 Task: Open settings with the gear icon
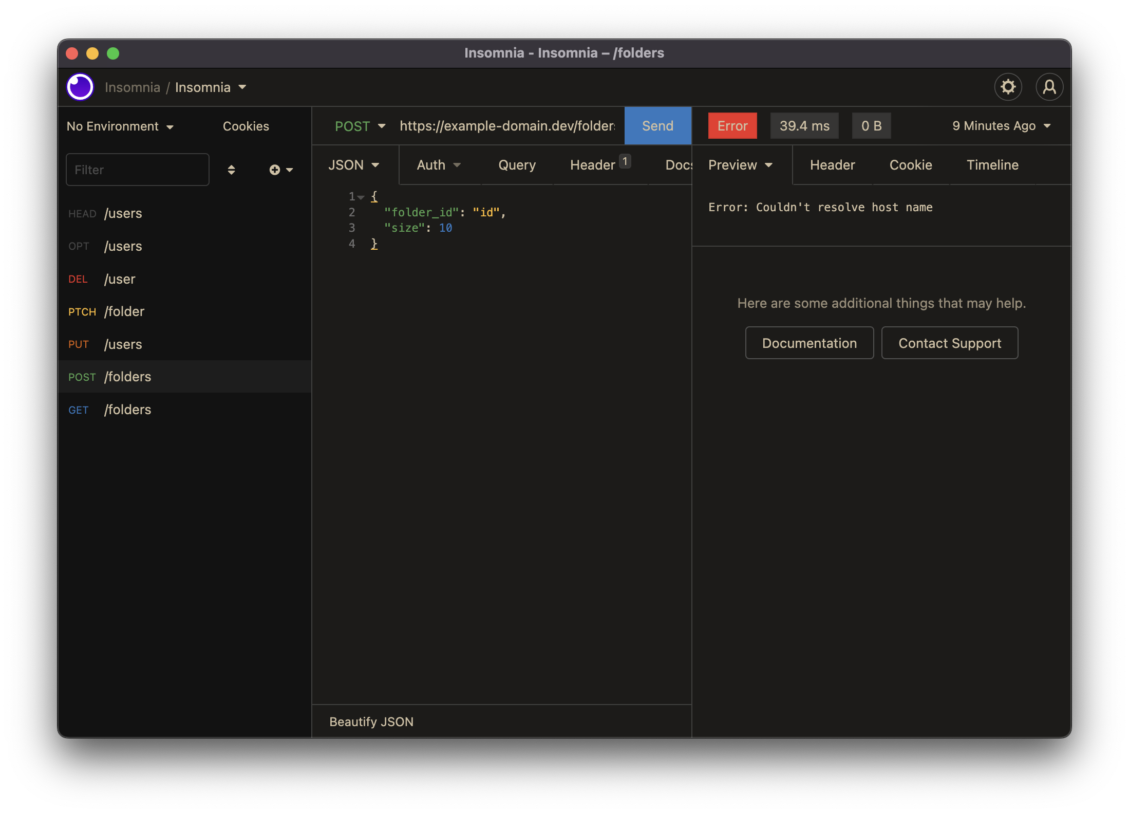pos(1008,87)
